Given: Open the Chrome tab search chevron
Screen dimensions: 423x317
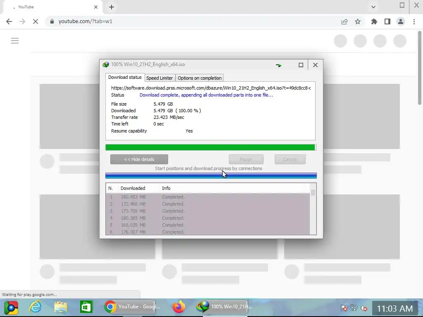Looking at the screenshot, I should pos(373,7).
